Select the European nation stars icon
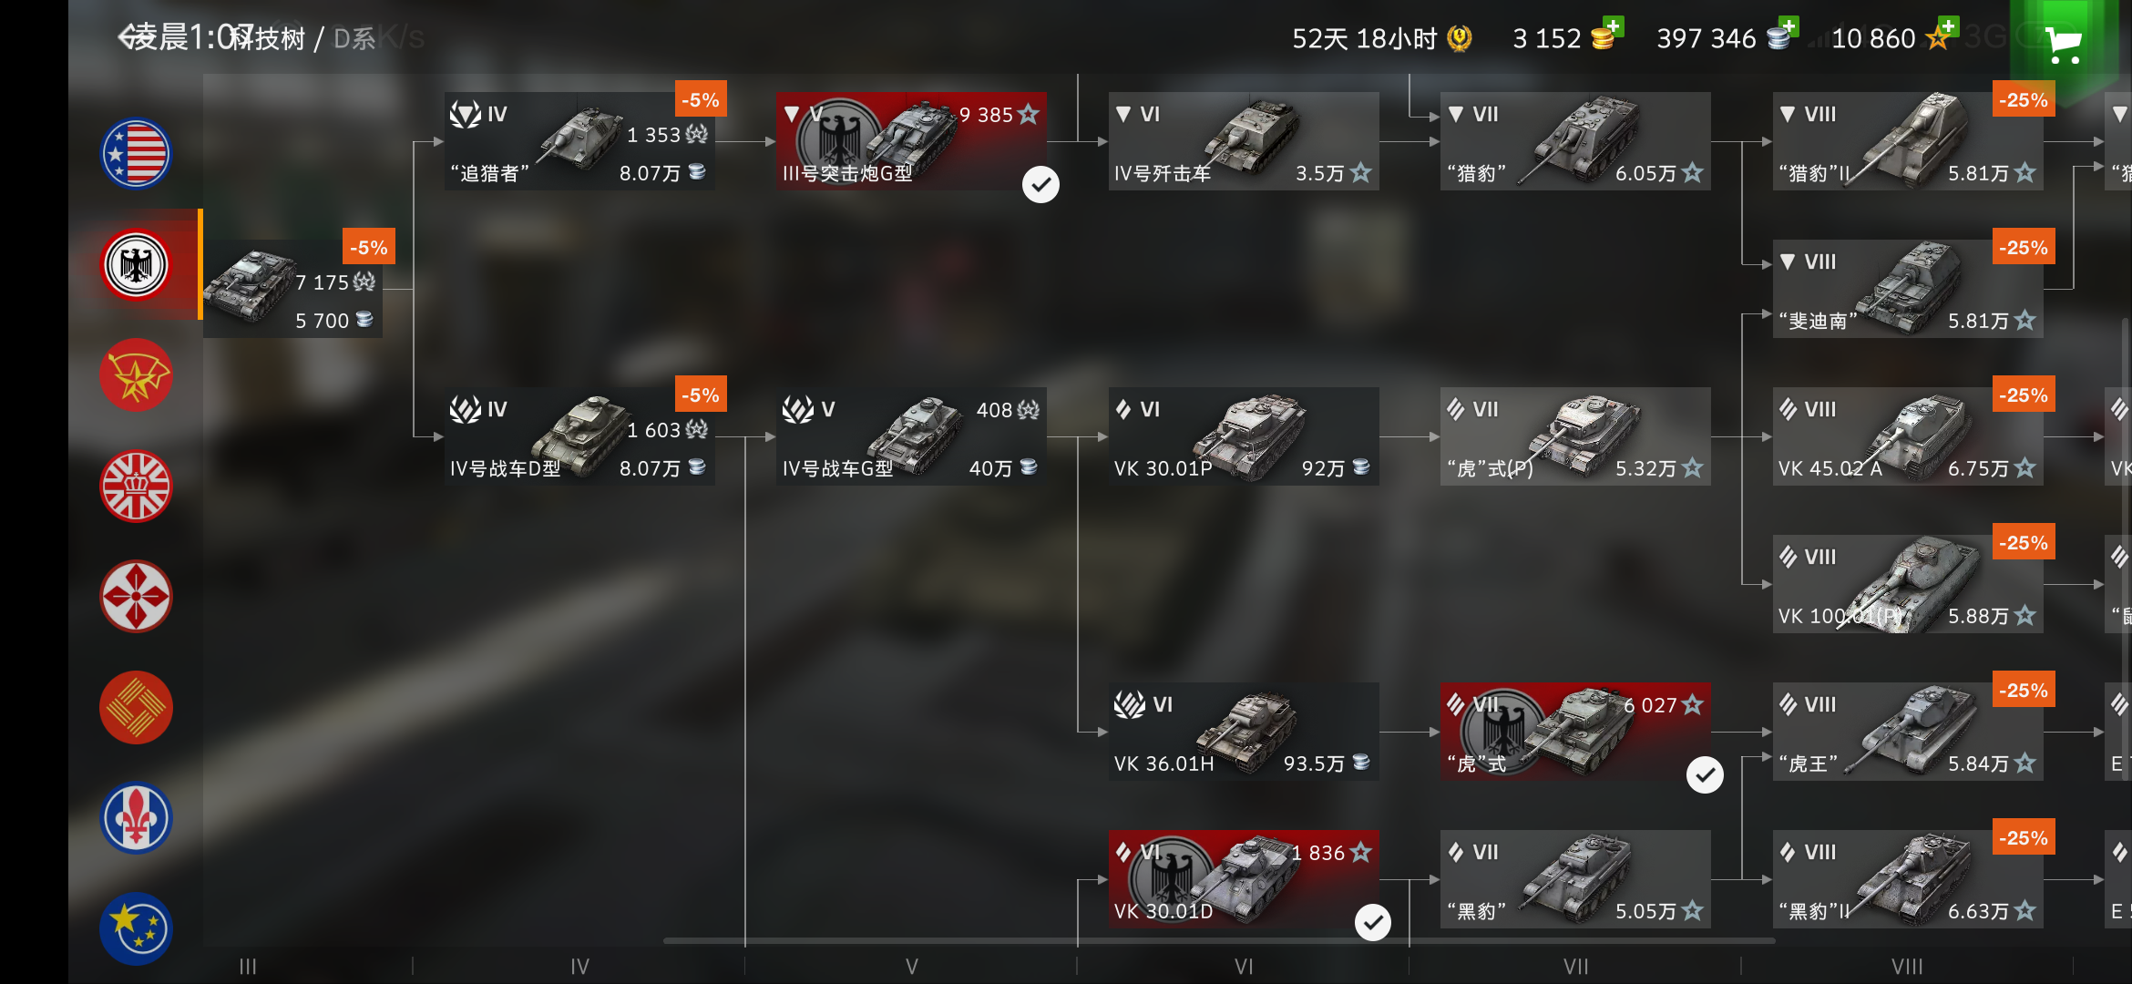The height and width of the screenshot is (984, 2132). coord(136,928)
